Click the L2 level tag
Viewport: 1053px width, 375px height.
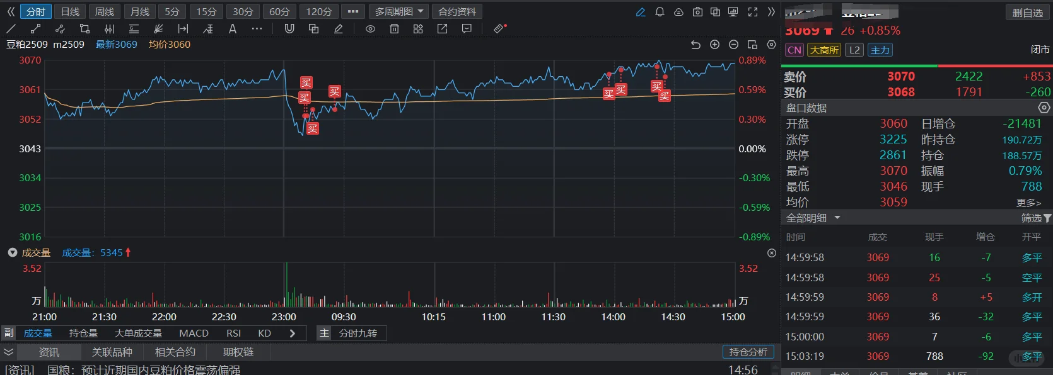click(854, 50)
